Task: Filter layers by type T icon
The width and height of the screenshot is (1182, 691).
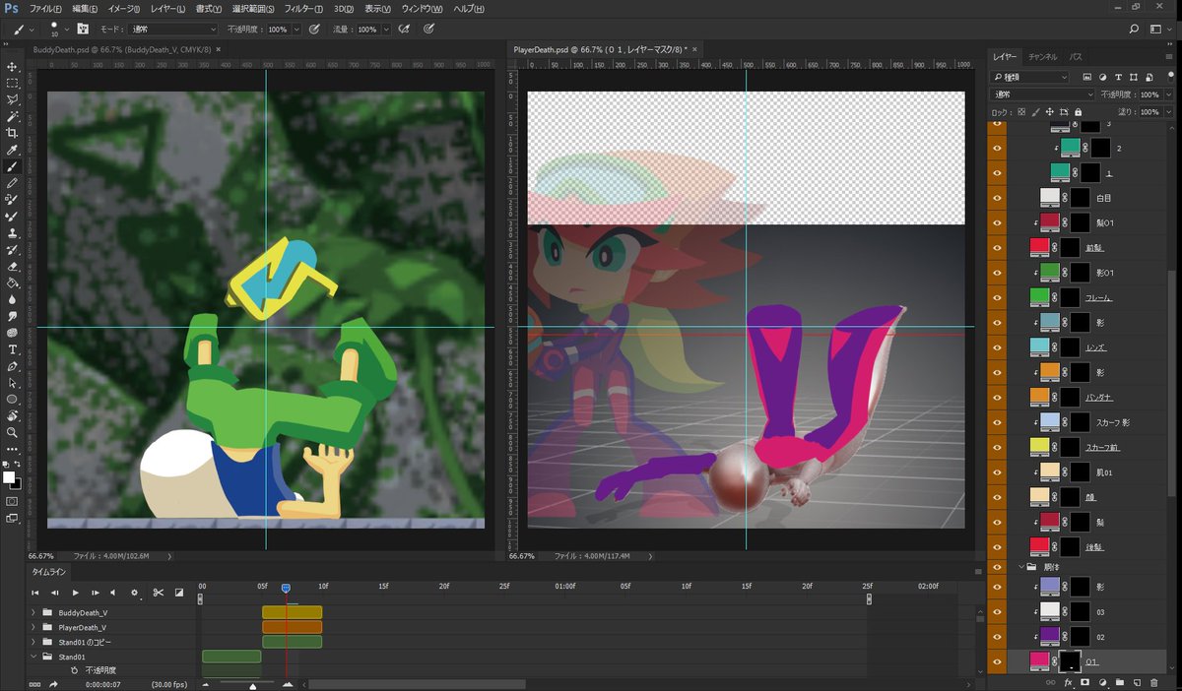Action: click(1118, 77)
